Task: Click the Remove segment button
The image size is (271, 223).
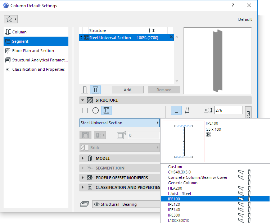Action: point(163,90)
